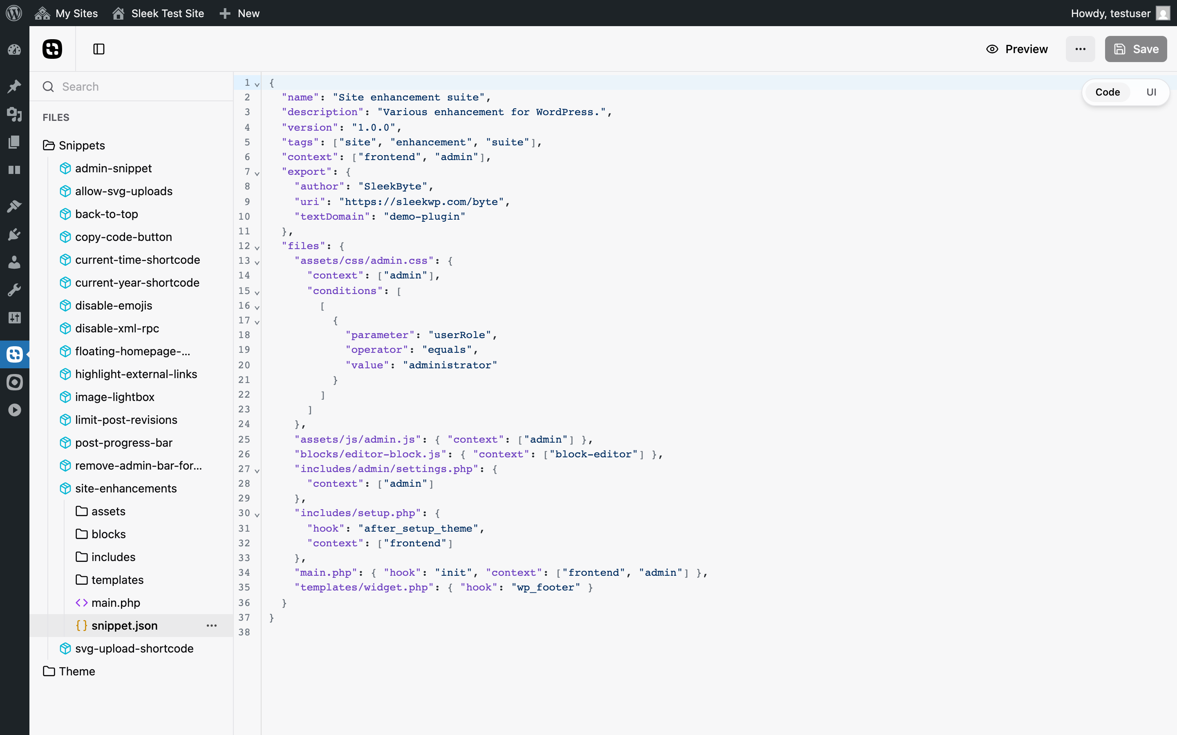Open My Sites in admin bar
Image resolution: width=1177 pixels, height=735 pixels.
pyautogui.click(x=66, y=13)
